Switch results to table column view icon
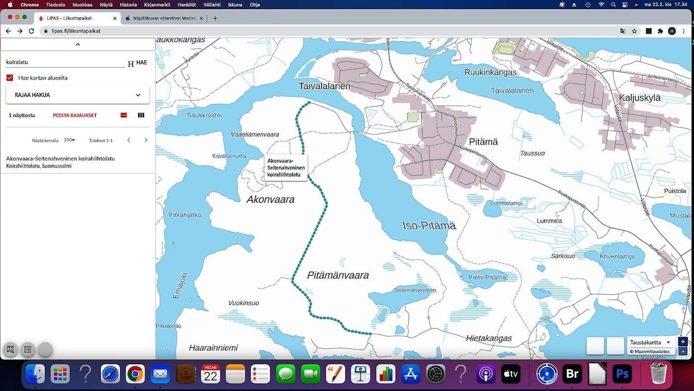 click(x=141, y=115)
